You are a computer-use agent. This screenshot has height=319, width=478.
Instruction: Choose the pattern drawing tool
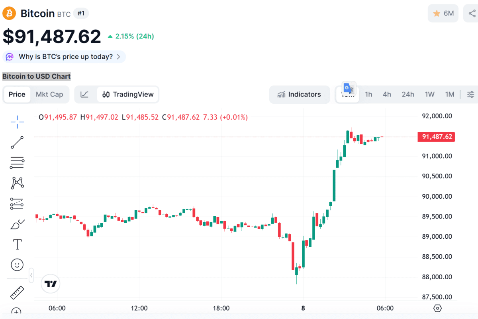click(17, 183)
